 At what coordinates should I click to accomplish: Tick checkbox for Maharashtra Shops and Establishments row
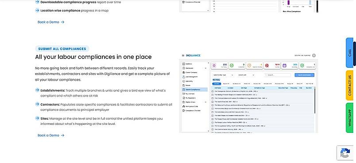coord(213,105)
